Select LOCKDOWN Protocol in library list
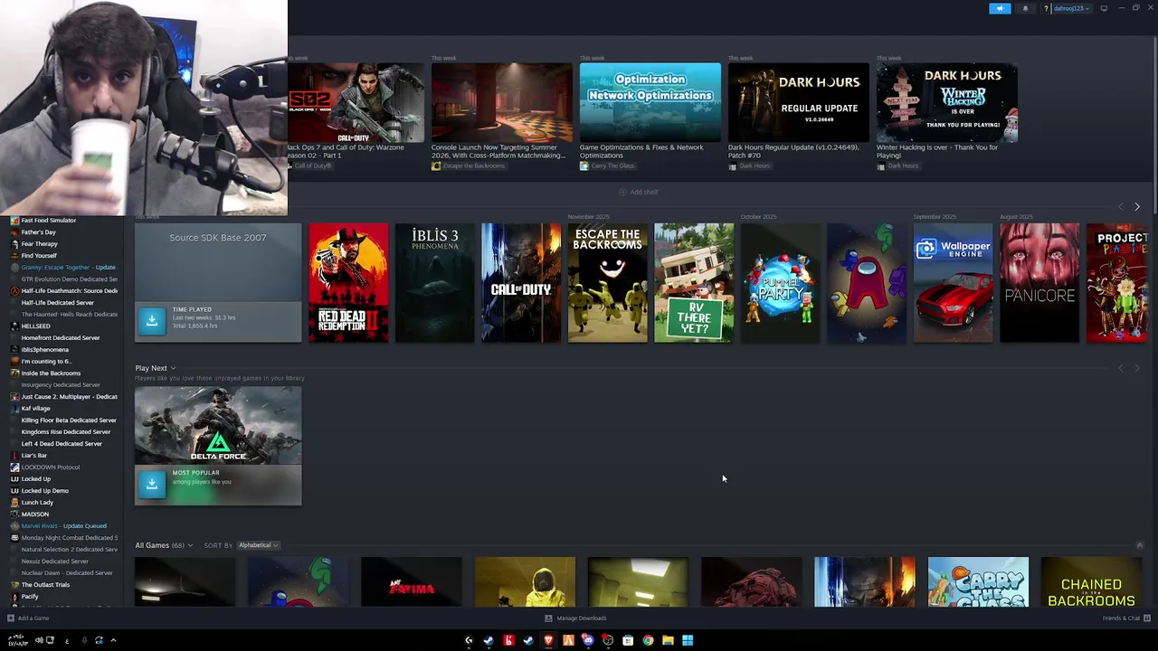The image size is (1158, 651). [51, 467]
